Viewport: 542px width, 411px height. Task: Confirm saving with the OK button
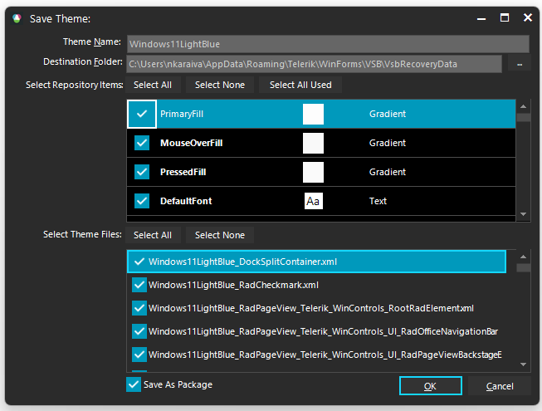click(430, 386)
